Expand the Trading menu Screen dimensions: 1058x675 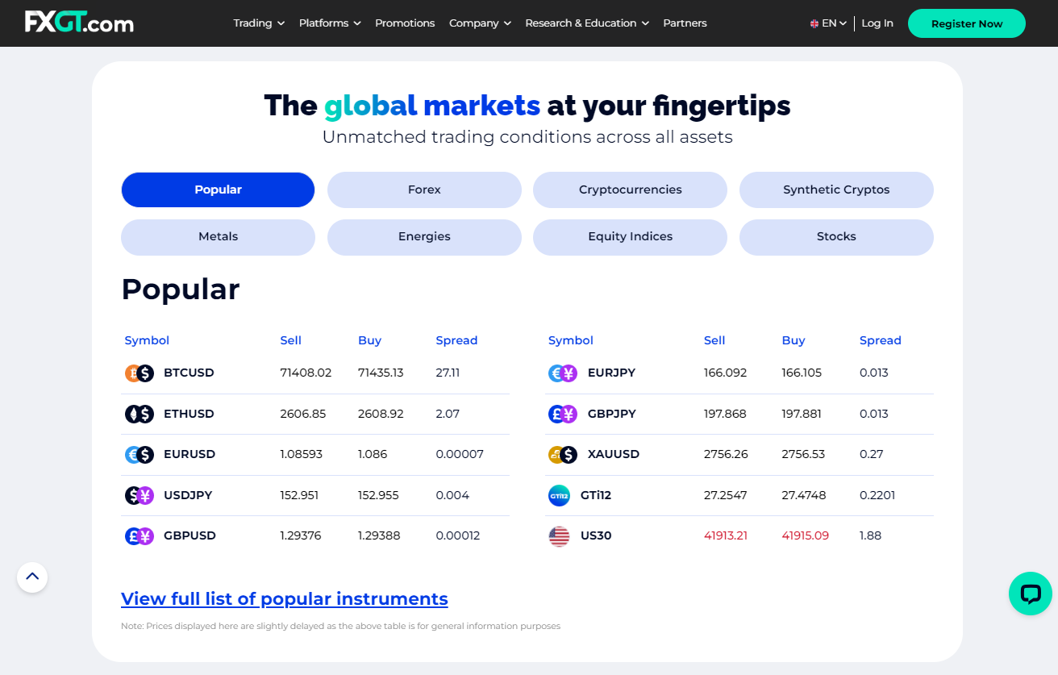pyautogui.click(x=259, y=23)
